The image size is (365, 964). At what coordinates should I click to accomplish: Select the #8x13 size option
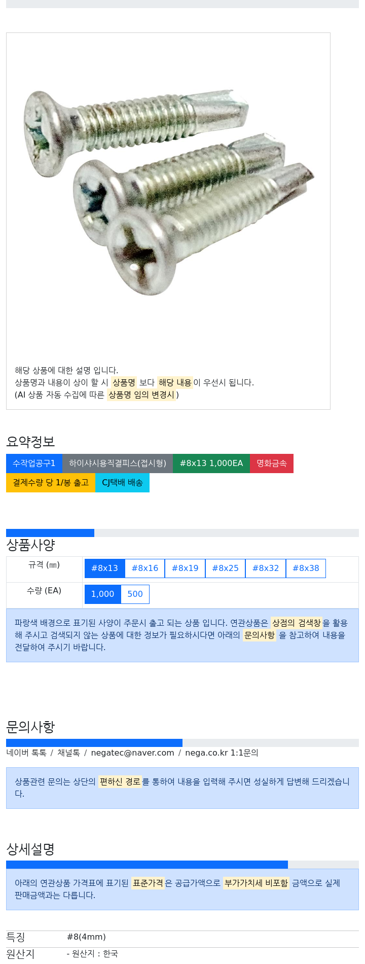[104, 568]
